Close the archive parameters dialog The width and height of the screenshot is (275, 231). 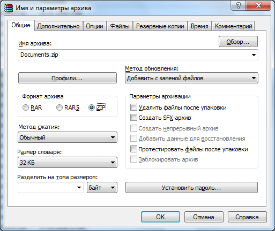coord(258,6)
